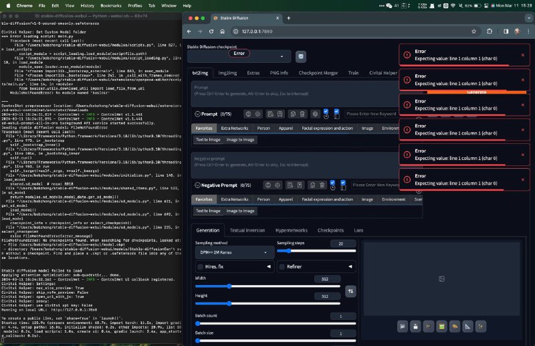The image size is (535, 346).
Task: Switch to the Textual Inversion tab
Action: coord(247,230)
